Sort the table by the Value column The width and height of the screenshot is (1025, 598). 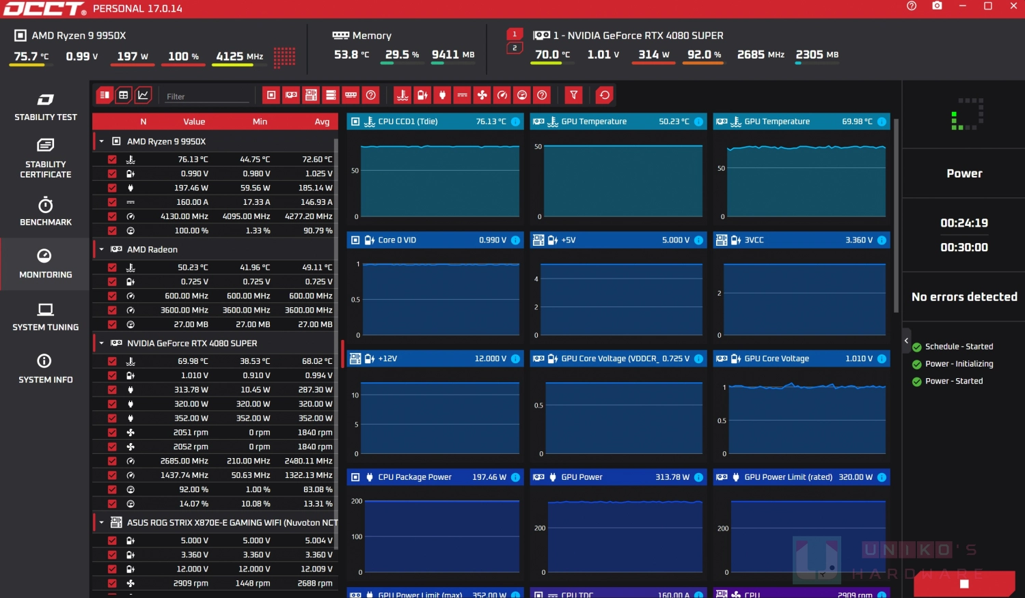(x=194, y=122)
